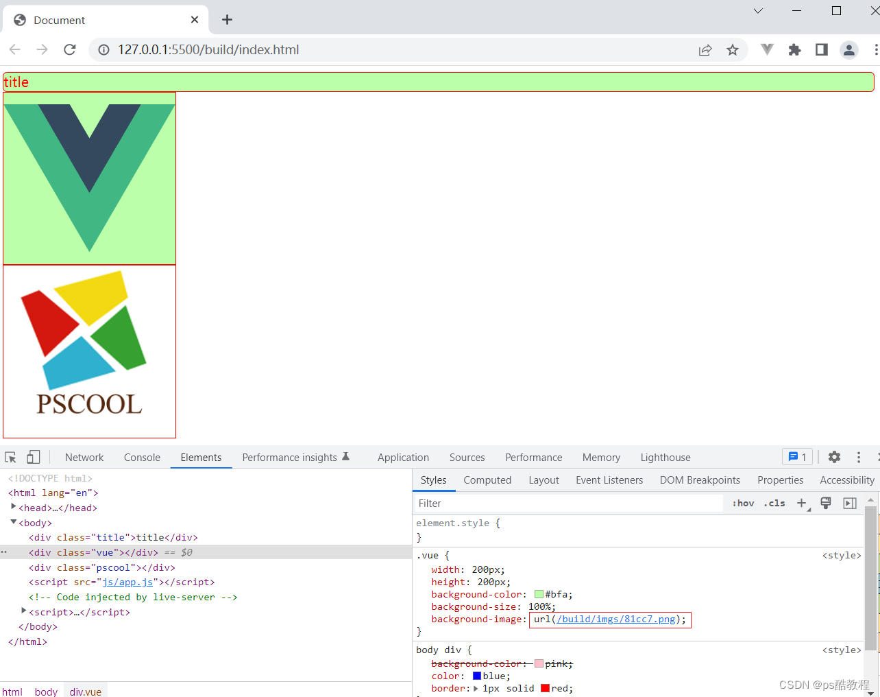This screenshot has width=880, height=697.
Task: Collapse the body element node
Action: (x=13, y=522)
